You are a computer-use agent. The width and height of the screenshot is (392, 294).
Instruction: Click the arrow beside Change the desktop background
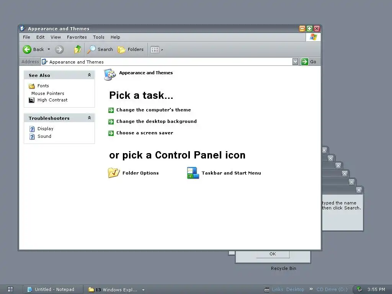click(111, 121)
